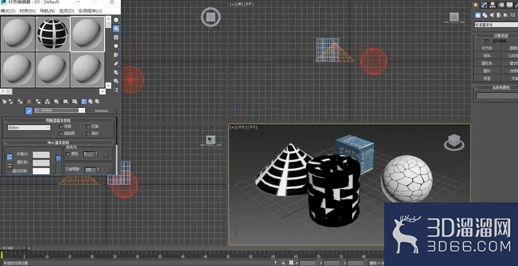518x266 pixels.
Task: Enable 双面 two-sided checkbox
Action: pos(88,127)
